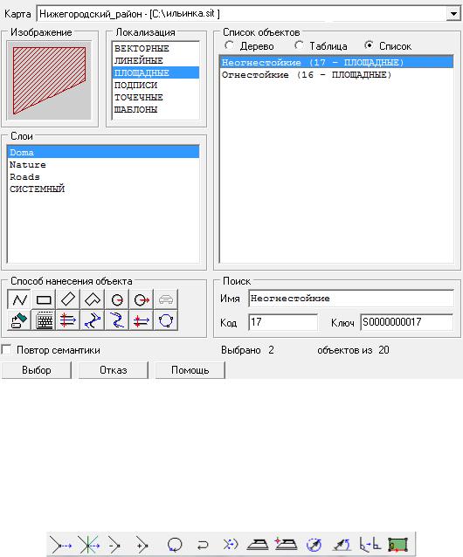
Task: Open the Карта map dropdown arrow
Action: click(453, 14)
